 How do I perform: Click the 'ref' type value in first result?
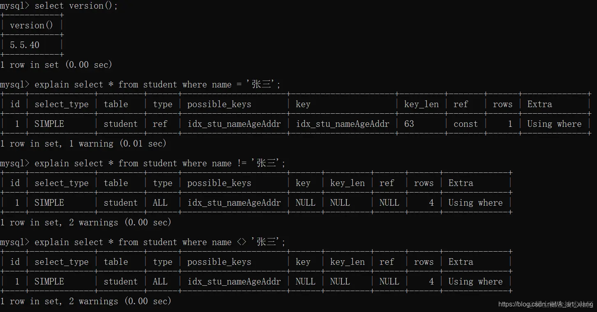160,124
